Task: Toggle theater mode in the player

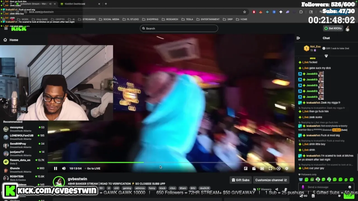Action: click(262, 168)
